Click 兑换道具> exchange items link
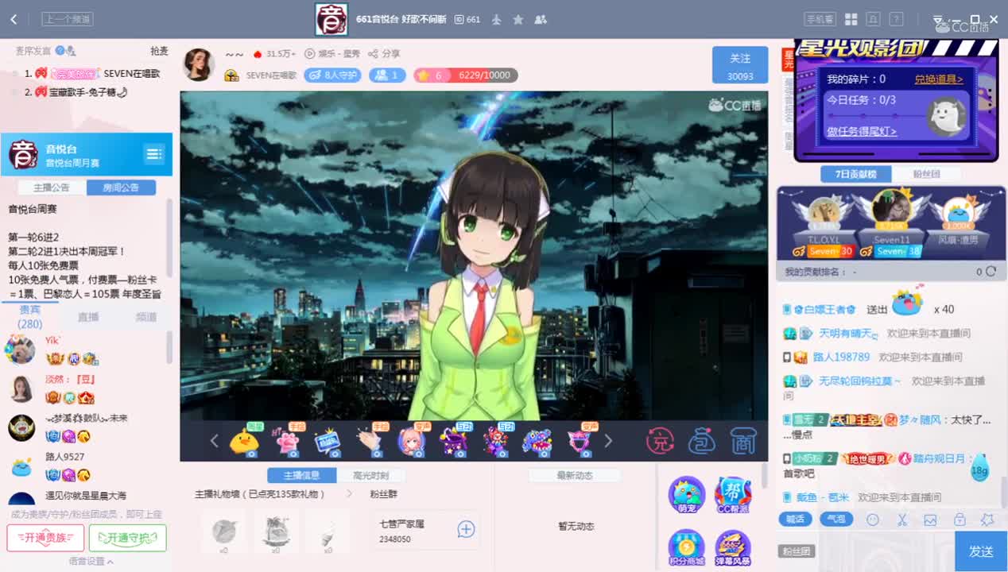1008x572 pixels. tap(939, 79)
